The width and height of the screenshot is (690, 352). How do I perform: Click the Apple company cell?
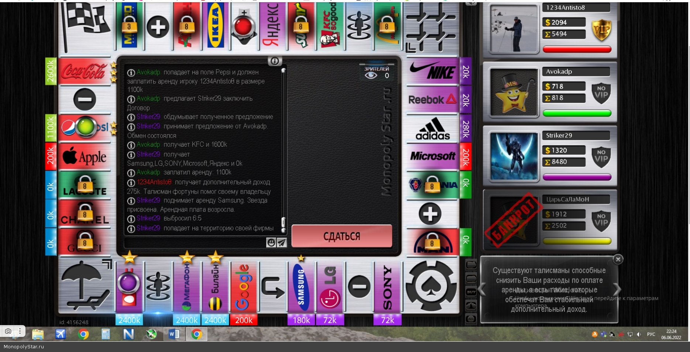point(85,157)
